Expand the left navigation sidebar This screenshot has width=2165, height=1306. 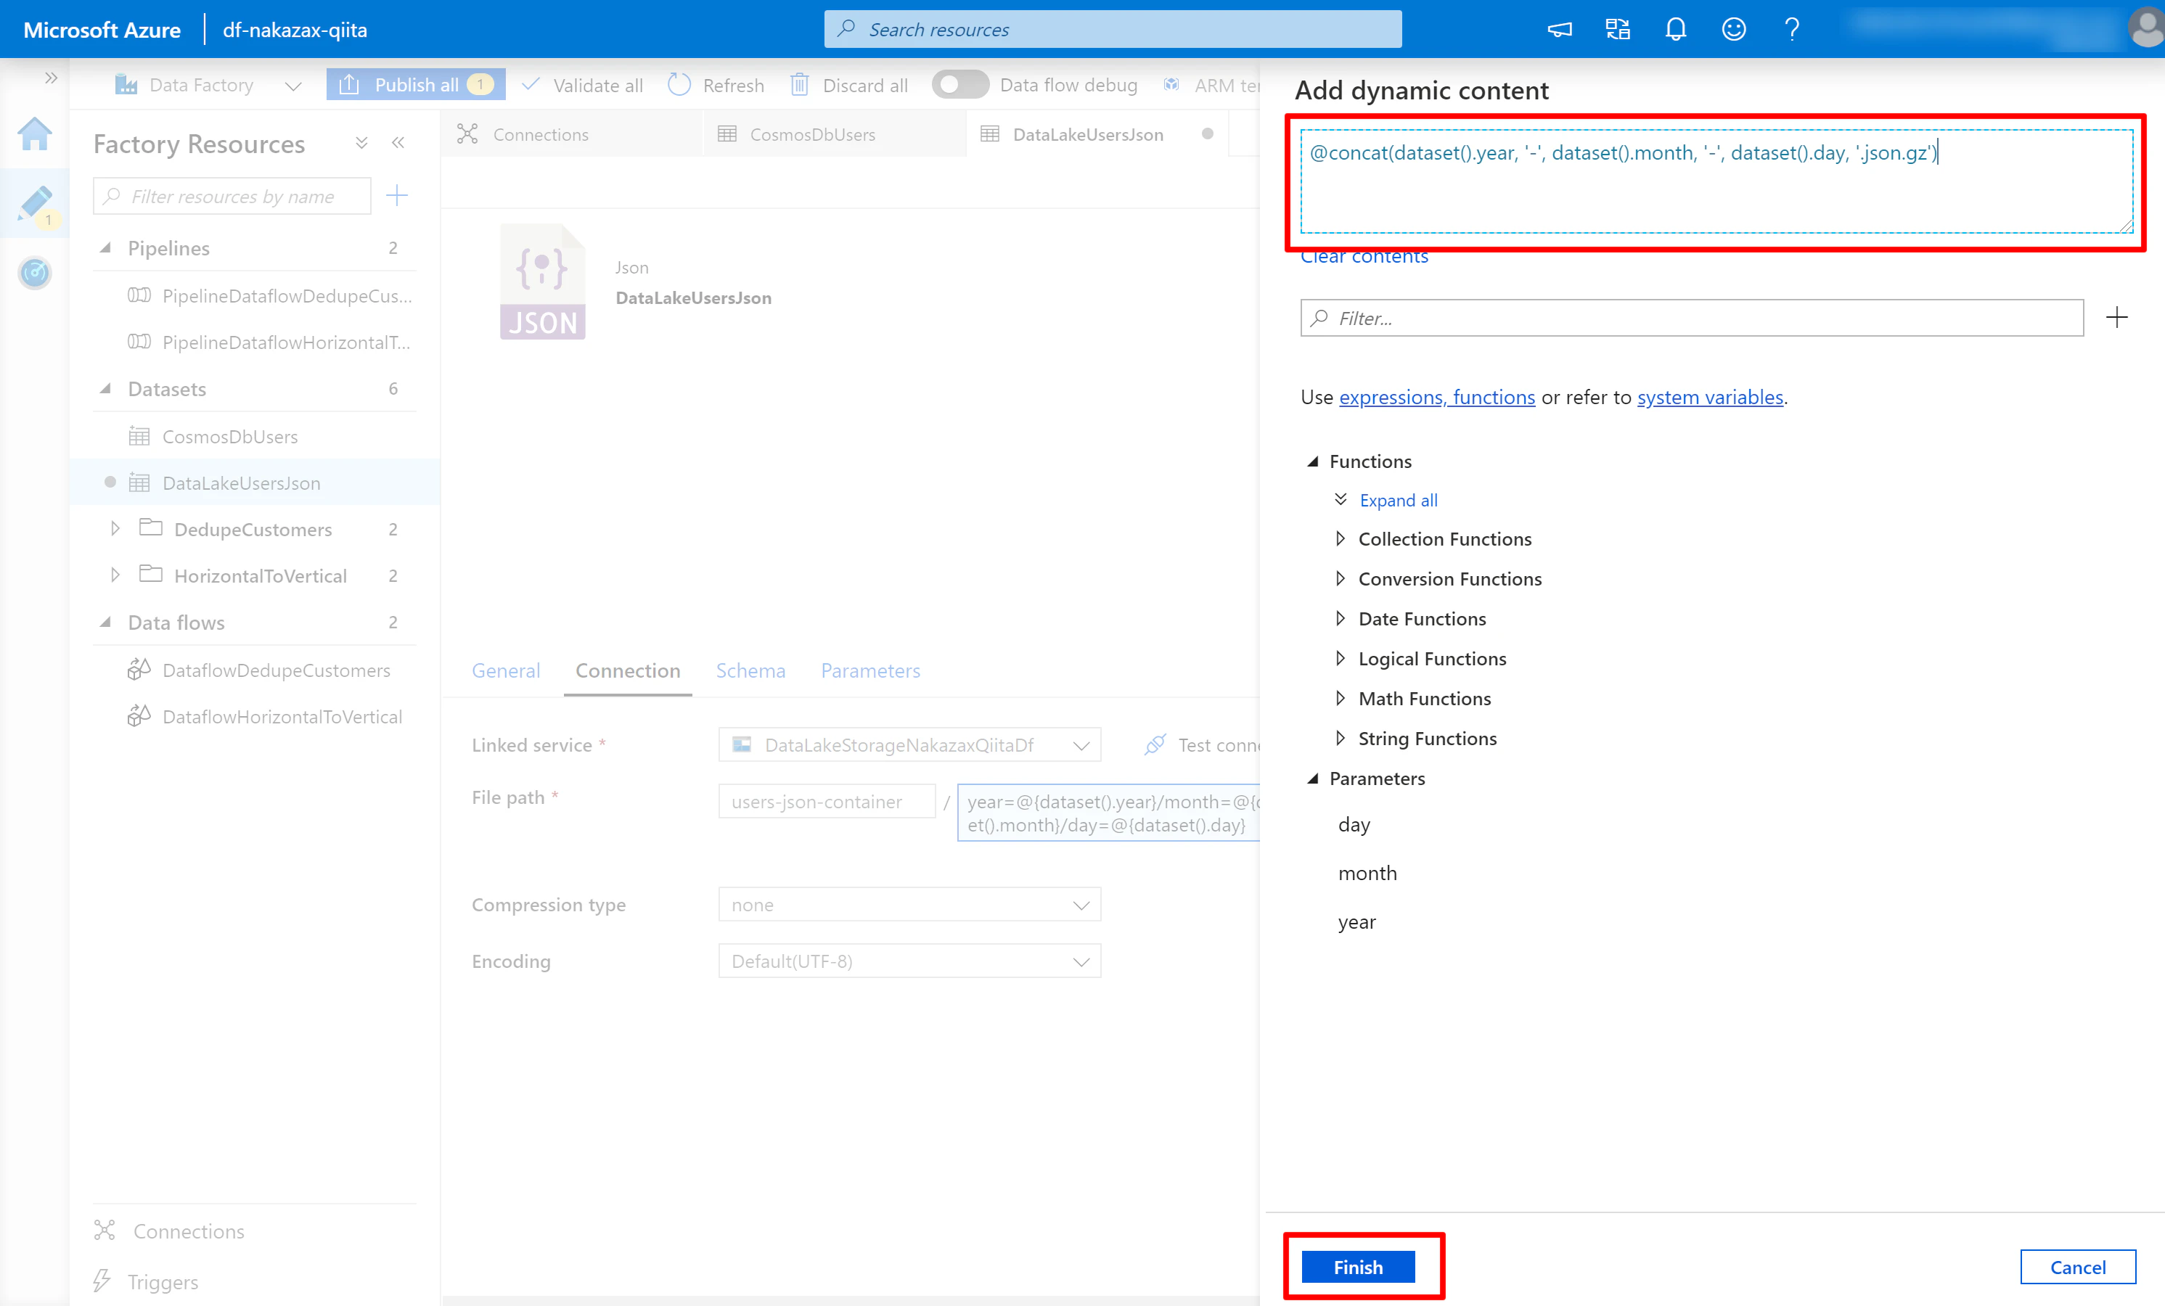51,78
